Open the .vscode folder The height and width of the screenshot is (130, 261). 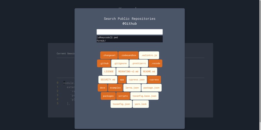point(155,63)
